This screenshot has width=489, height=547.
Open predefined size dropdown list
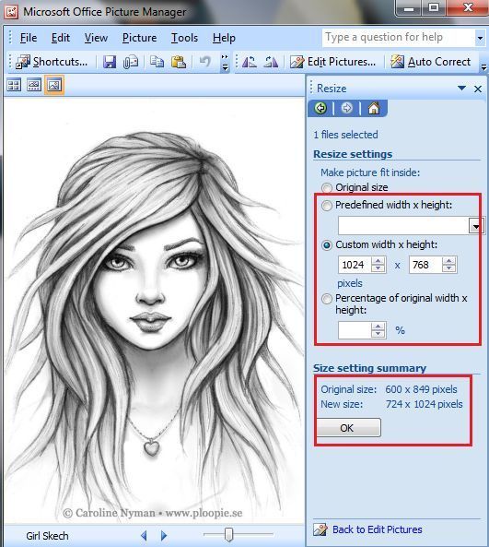[476, 226]
